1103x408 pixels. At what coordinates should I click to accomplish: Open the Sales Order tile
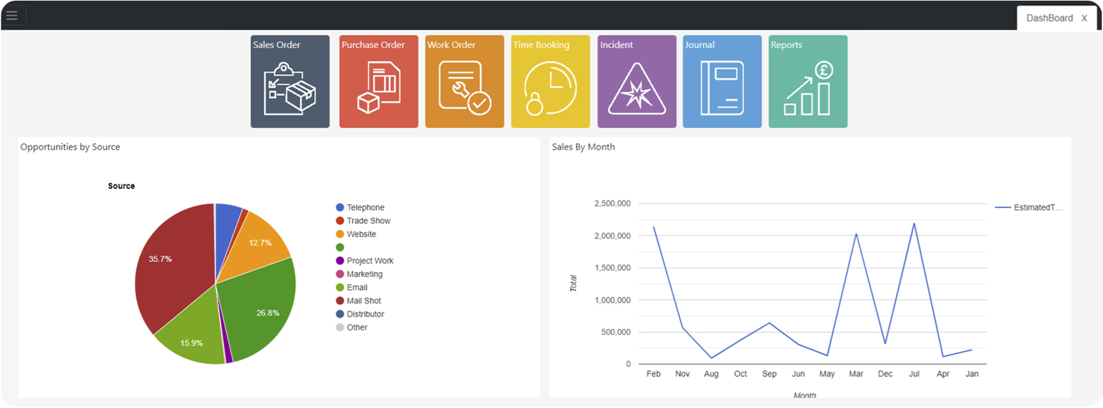[290, 82]
